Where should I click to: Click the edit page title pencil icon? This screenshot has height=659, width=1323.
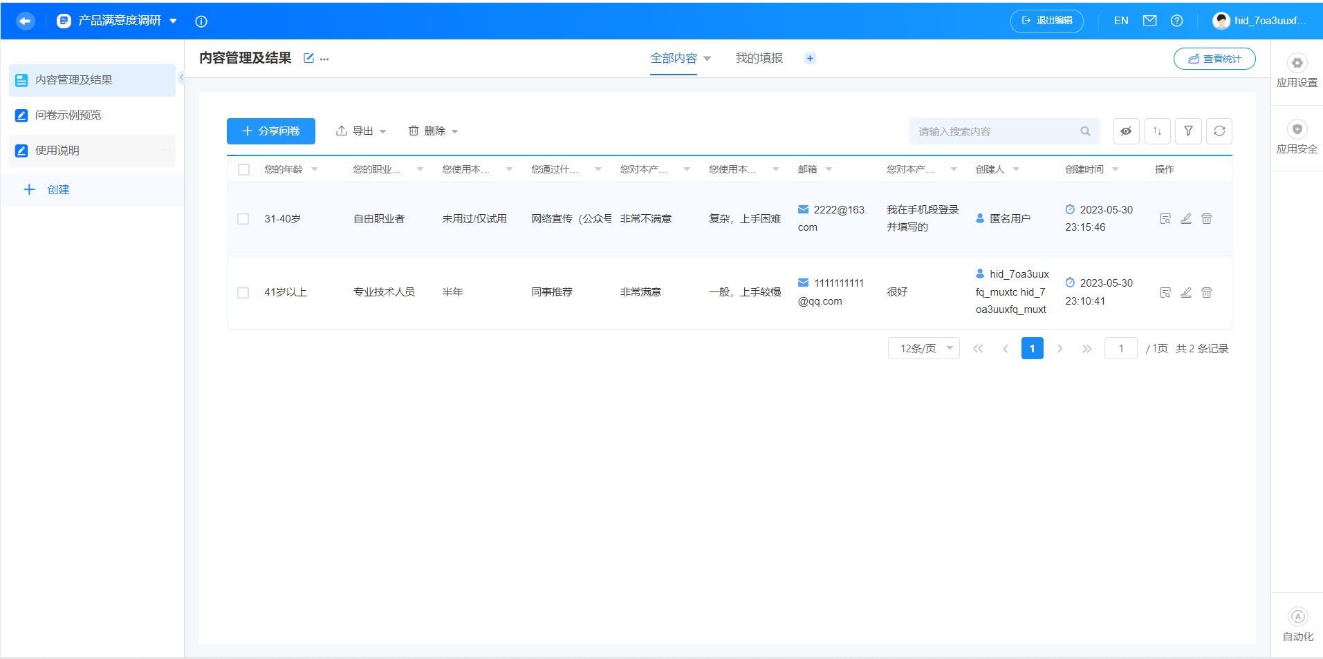point(308,58)
